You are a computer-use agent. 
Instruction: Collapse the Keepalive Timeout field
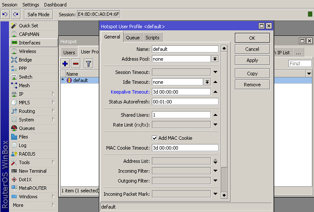coord(215,92)
